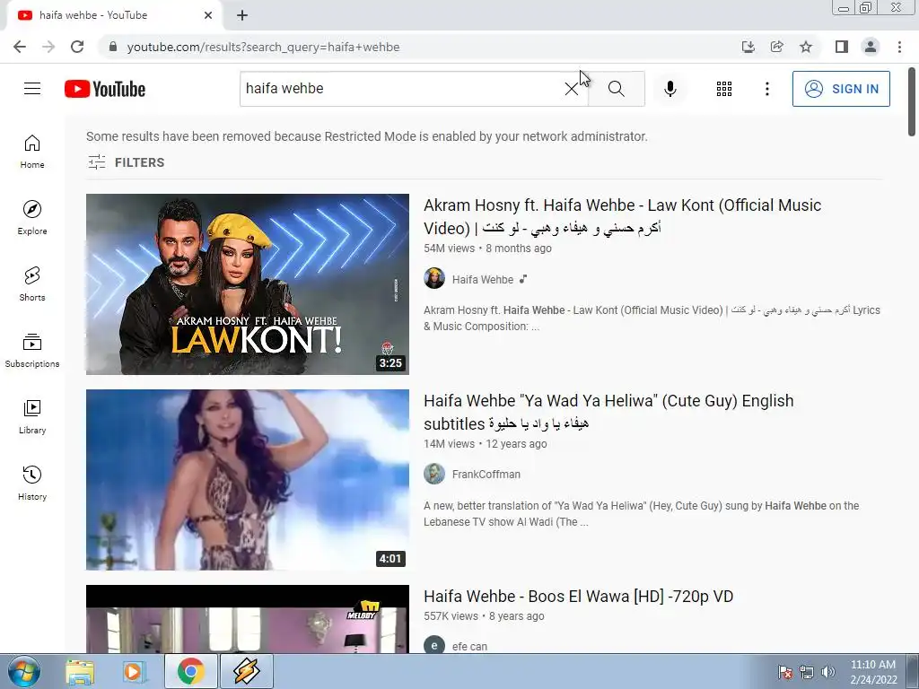Reload the page with the refresh icon
919x689 pixels.
(x=77, y=47)
